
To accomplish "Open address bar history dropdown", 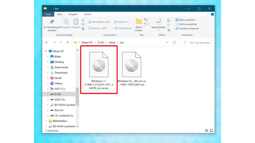I will tap(167, 42).
